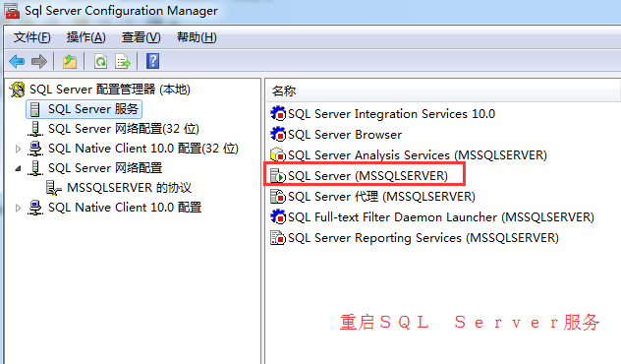Screen dimensions: 621x364
Task: Open the 查看(V) menu
Action: click(141, 37)
